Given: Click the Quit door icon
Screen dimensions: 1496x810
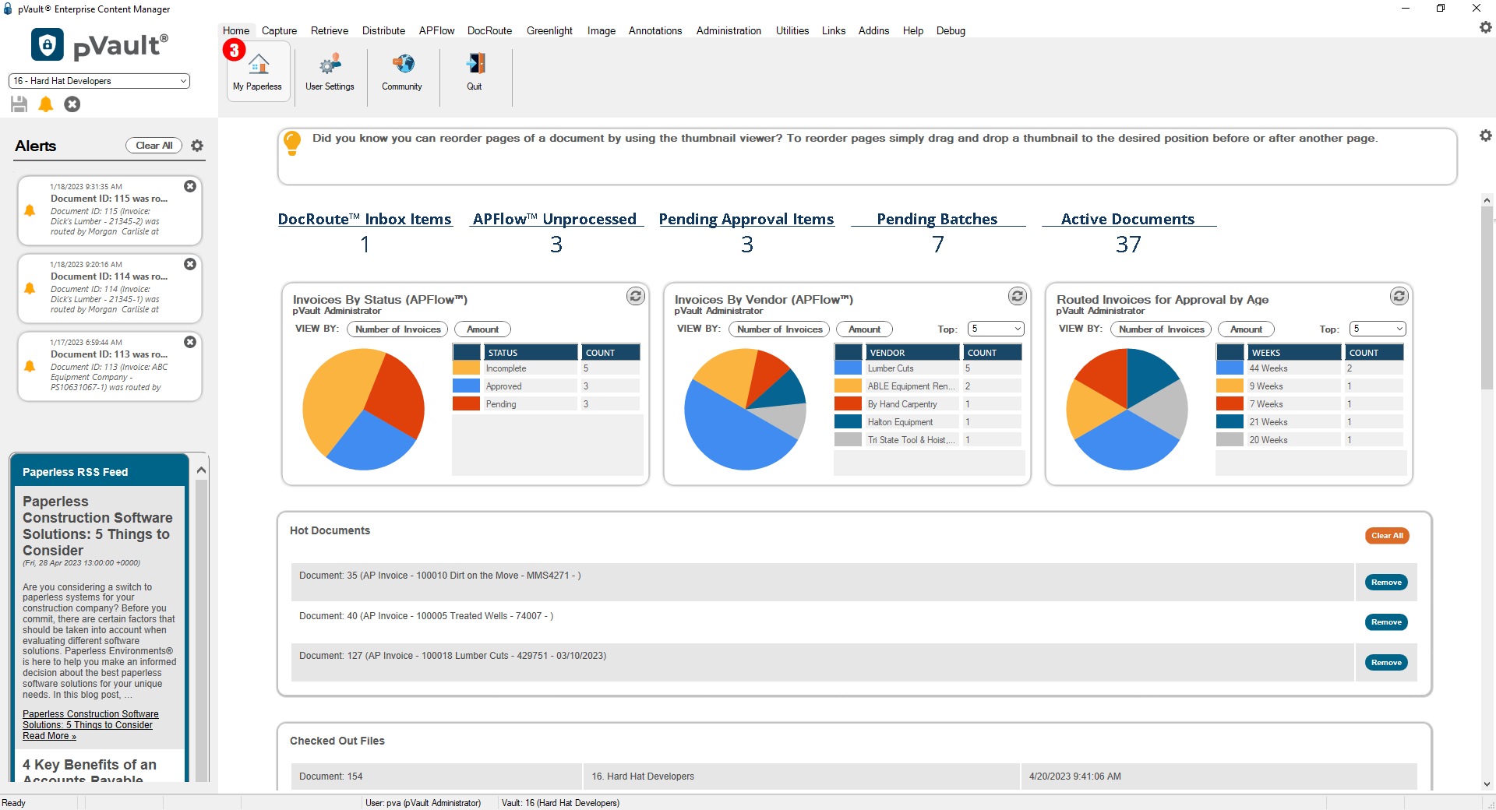Looking at the screenshot, I should coord(475,72).
